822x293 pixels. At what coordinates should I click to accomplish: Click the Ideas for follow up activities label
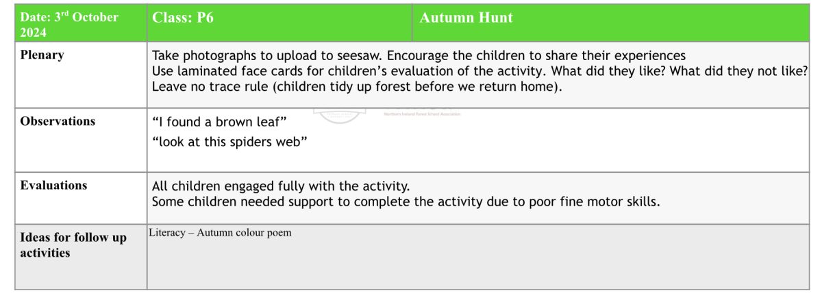tap(73, 245)
